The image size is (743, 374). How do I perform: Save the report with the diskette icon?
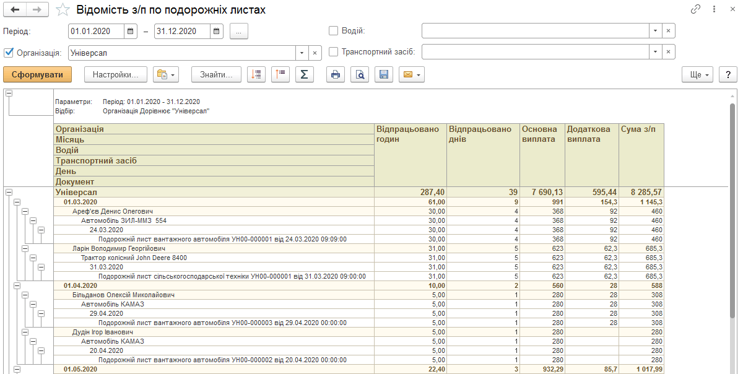point(384,74)
